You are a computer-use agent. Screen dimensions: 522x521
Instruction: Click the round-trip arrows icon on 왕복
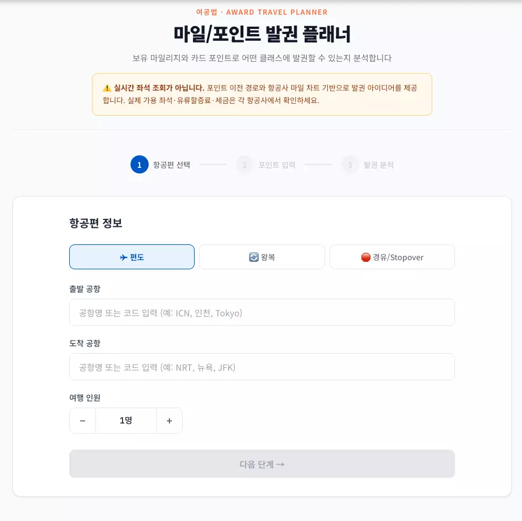point(254,257)
